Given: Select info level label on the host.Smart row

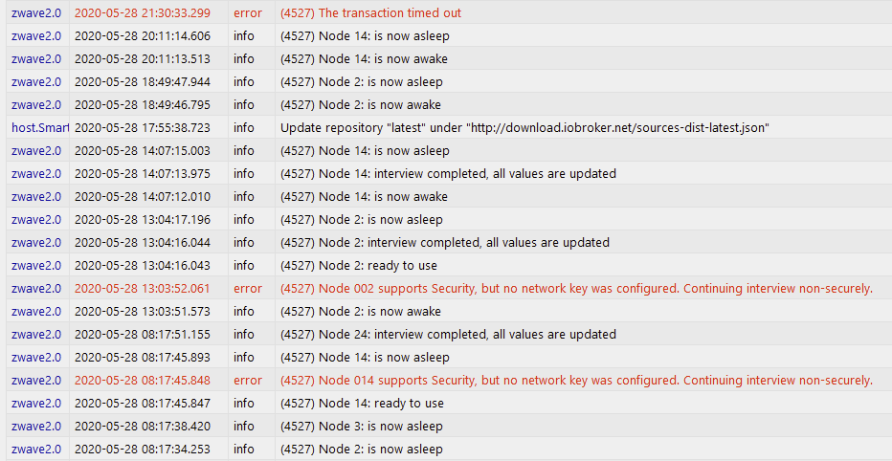Looking at the screenshot, I should tap(243, 128).
